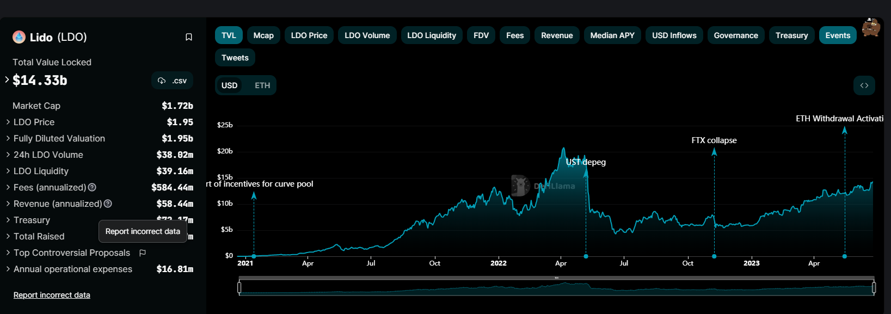Expand the LDO Liquidity row
This screenshot has width=891, height=314.
tap(8, 171)
